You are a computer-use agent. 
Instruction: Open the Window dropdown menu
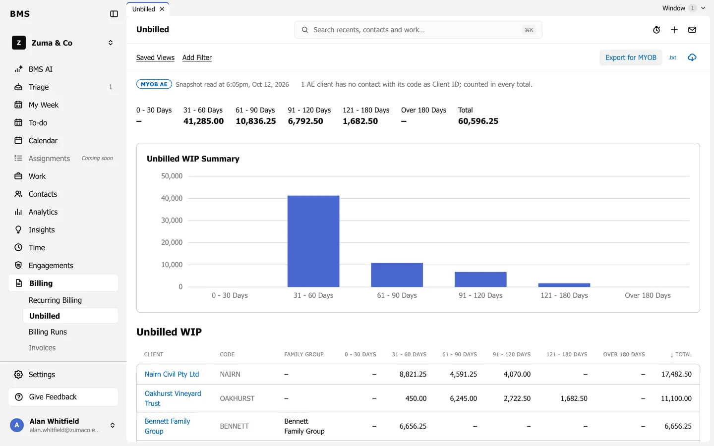(x=684, y=8)
